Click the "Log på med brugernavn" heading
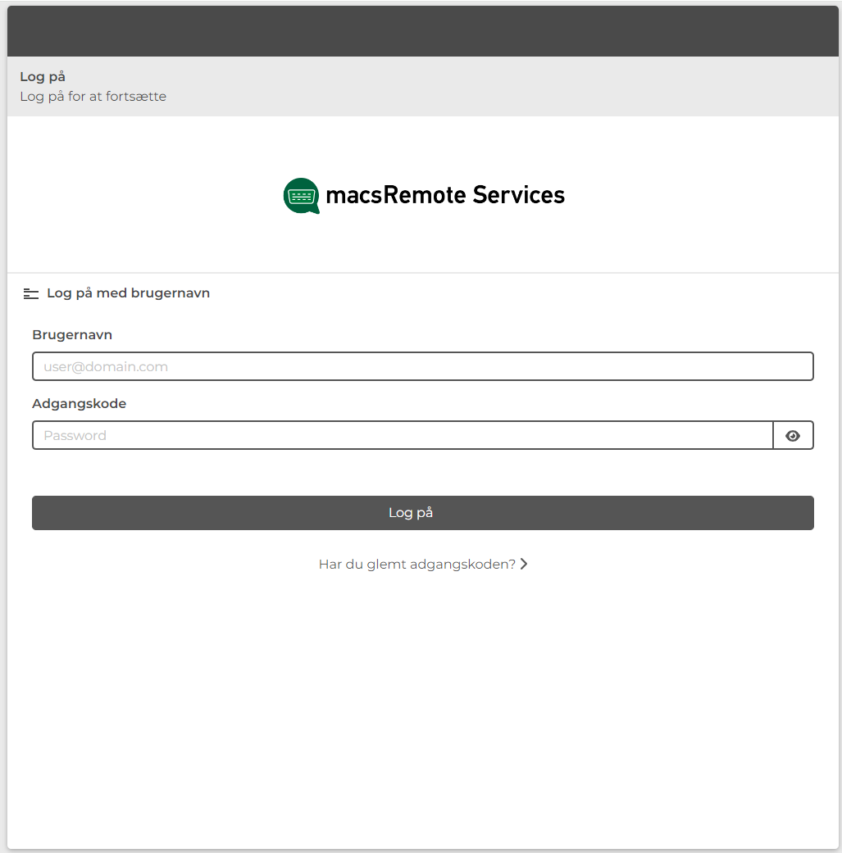Viewport: 842px width, 853px height. coord(129,293)
